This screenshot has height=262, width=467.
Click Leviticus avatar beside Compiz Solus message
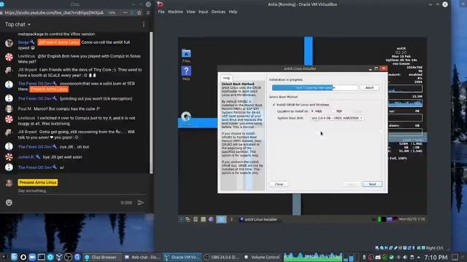9,57
